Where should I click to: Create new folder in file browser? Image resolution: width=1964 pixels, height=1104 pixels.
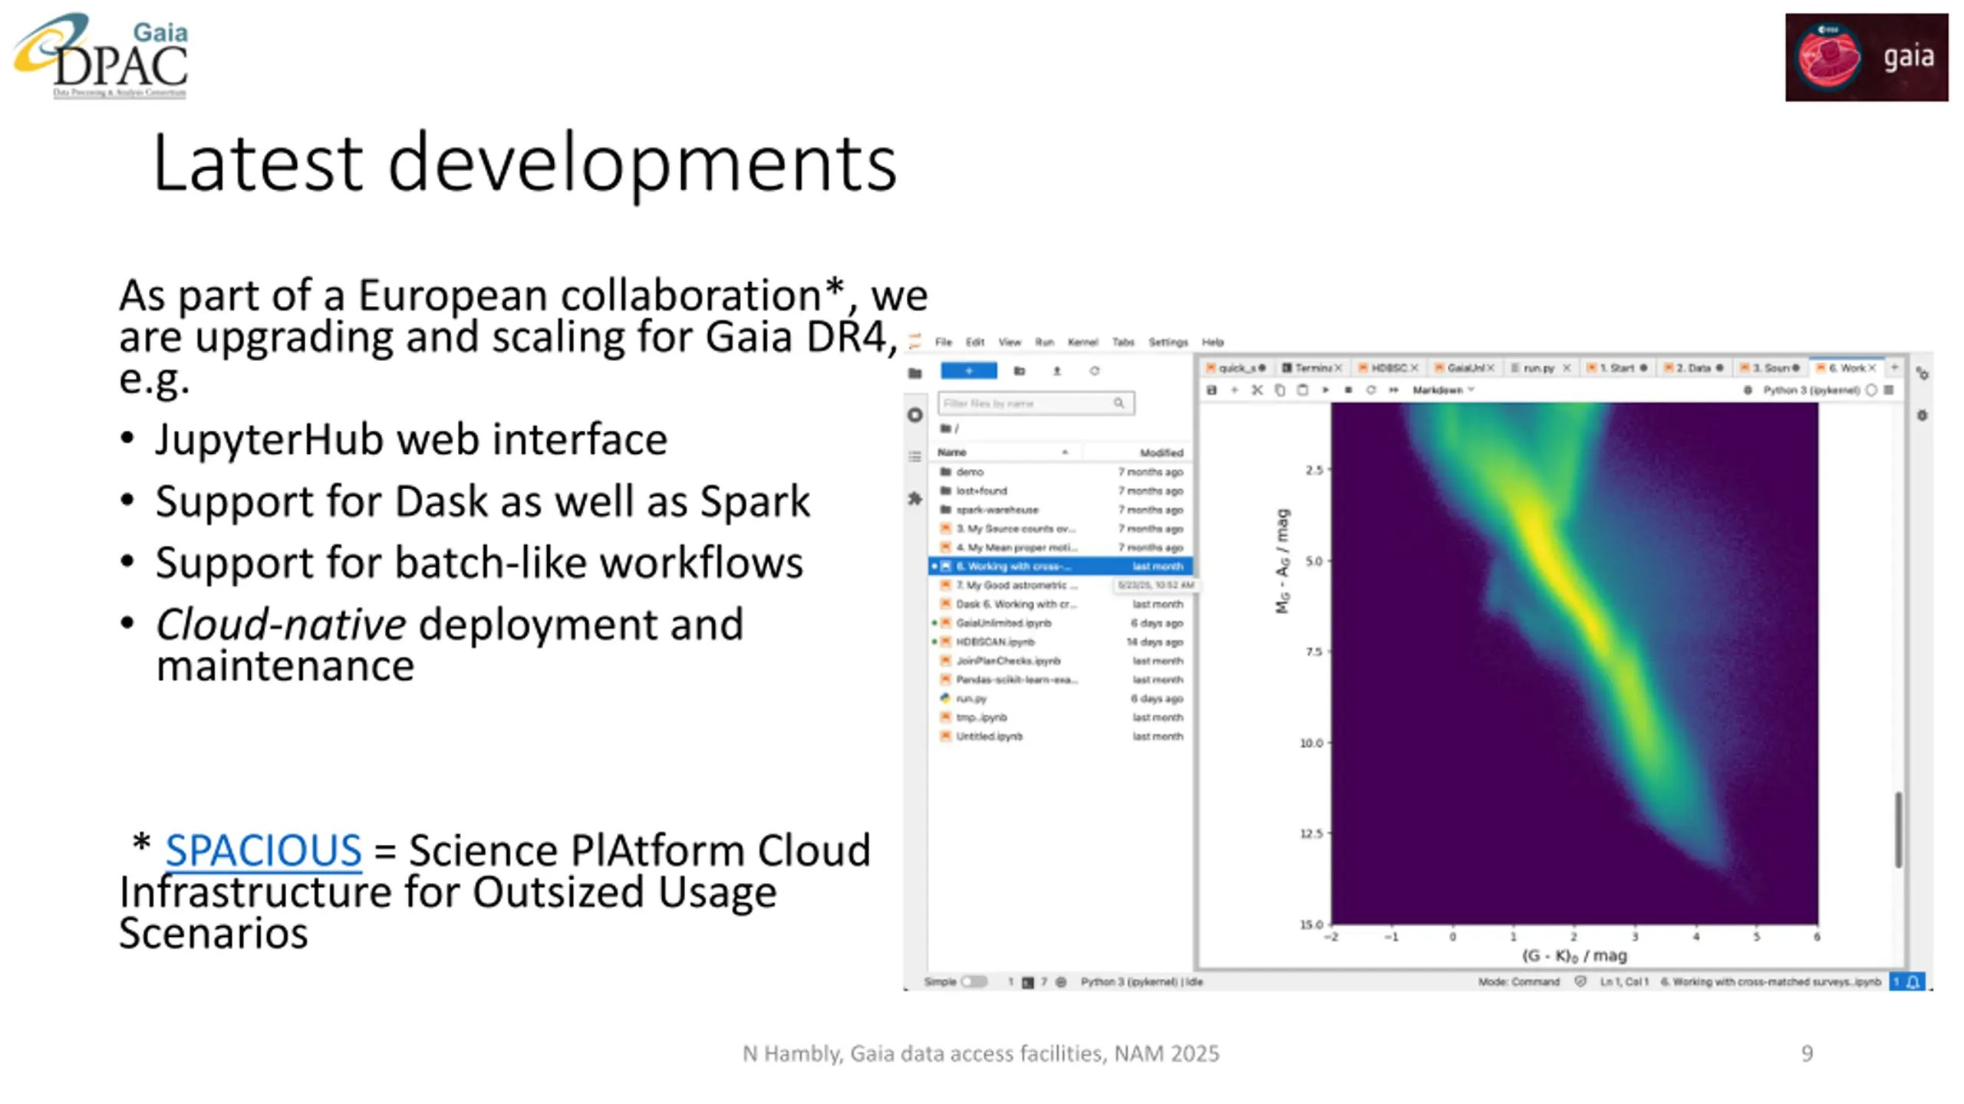[1019, 371]
